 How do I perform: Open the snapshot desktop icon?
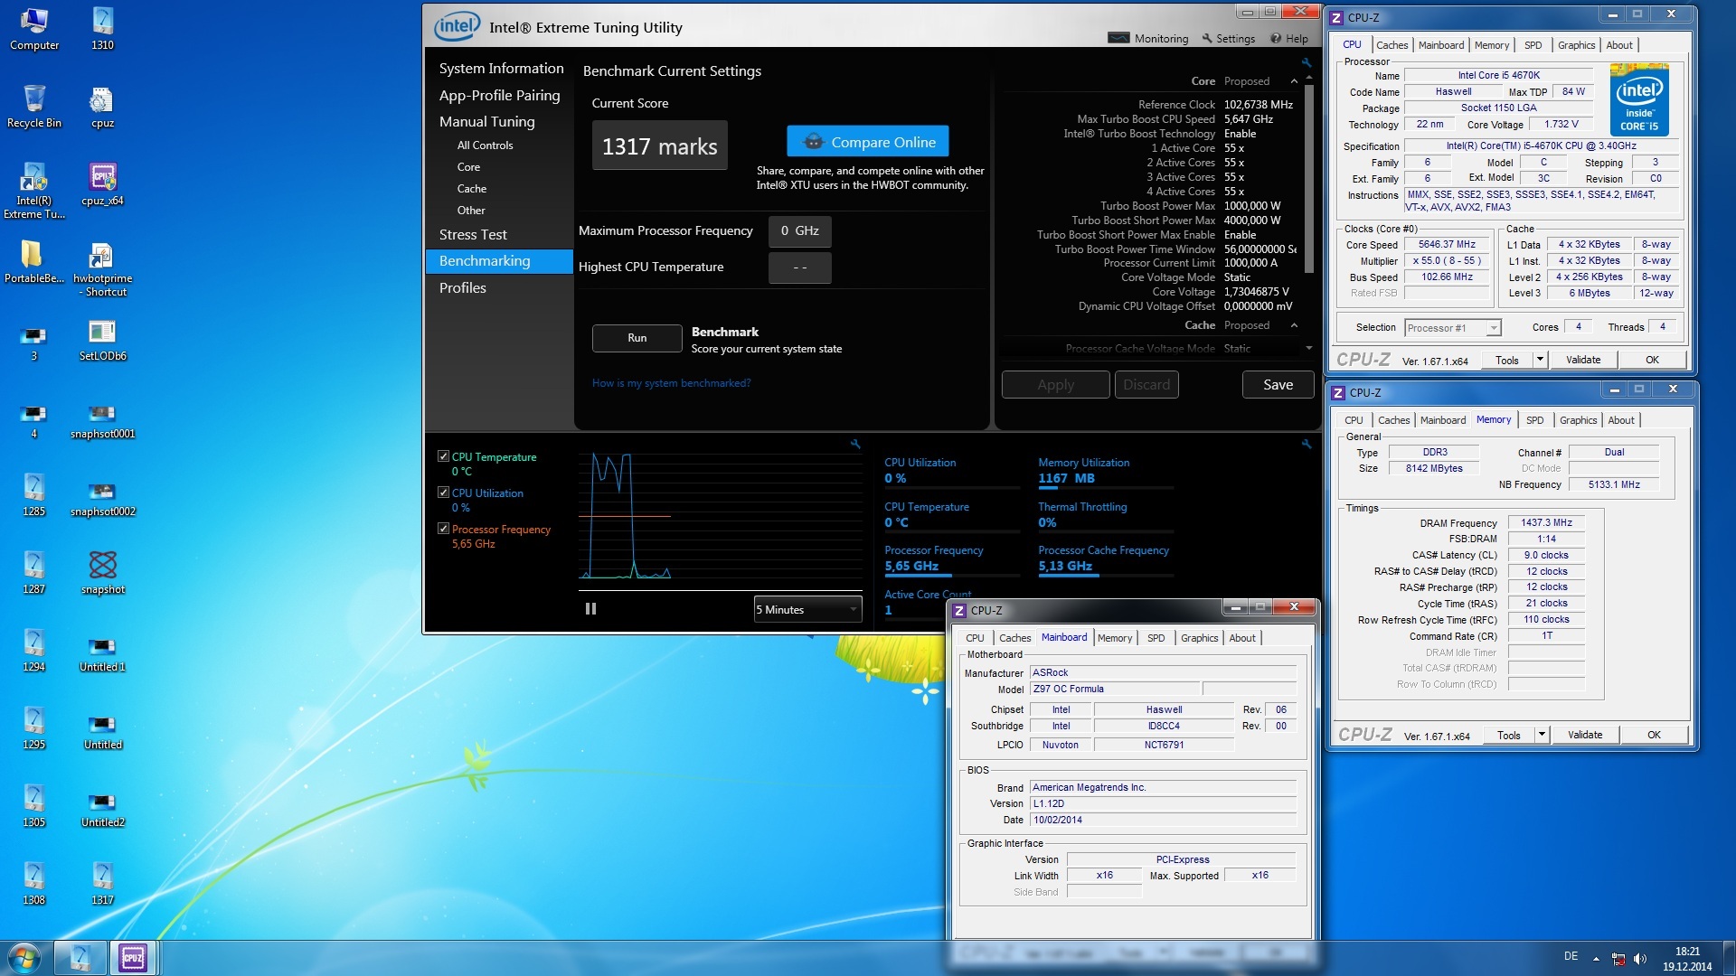click(x=102, y=573)
